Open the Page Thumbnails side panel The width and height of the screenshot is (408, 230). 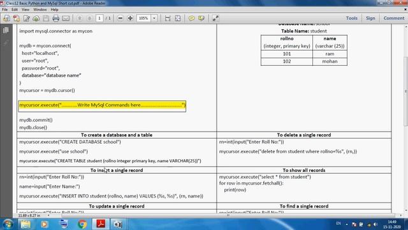(x=6, y=30)
